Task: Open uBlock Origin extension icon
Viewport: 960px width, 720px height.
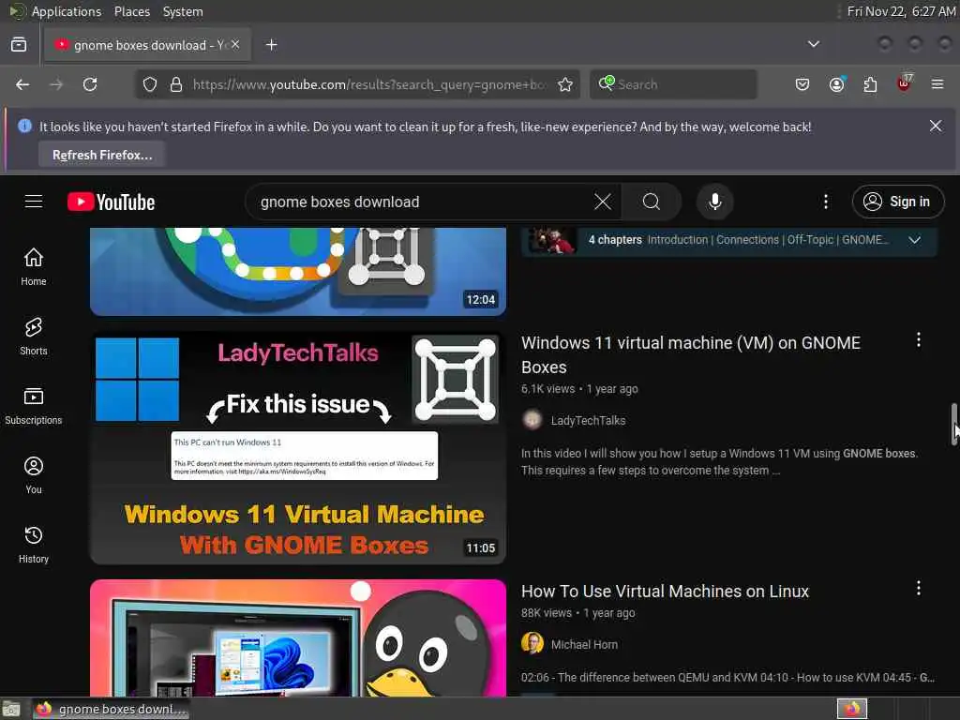Action: pos(905,83)
